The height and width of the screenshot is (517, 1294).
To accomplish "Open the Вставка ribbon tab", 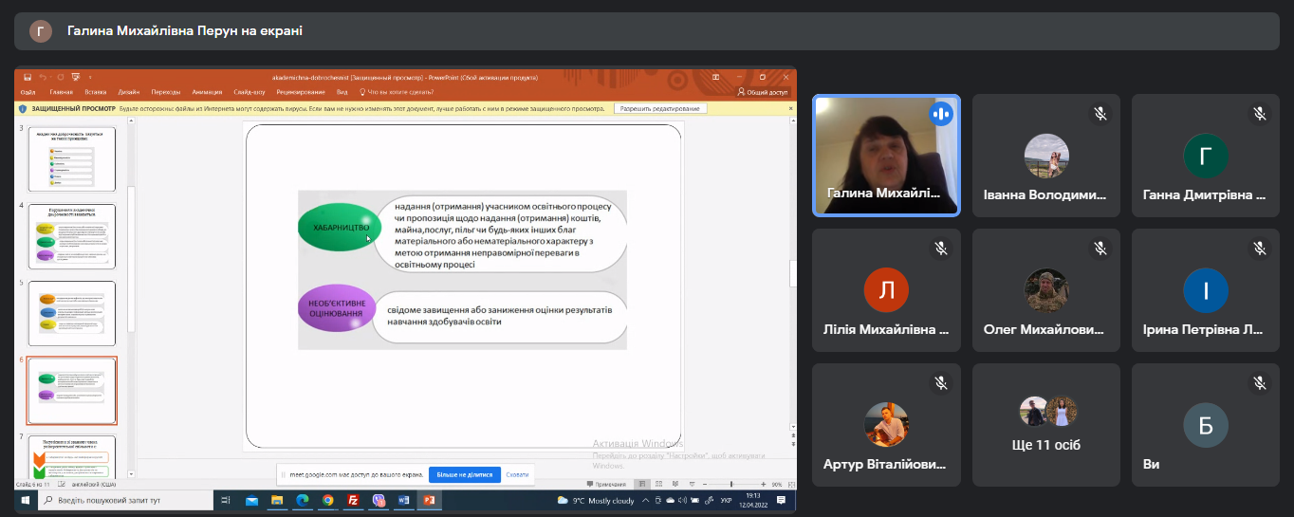I will (95, 92).
